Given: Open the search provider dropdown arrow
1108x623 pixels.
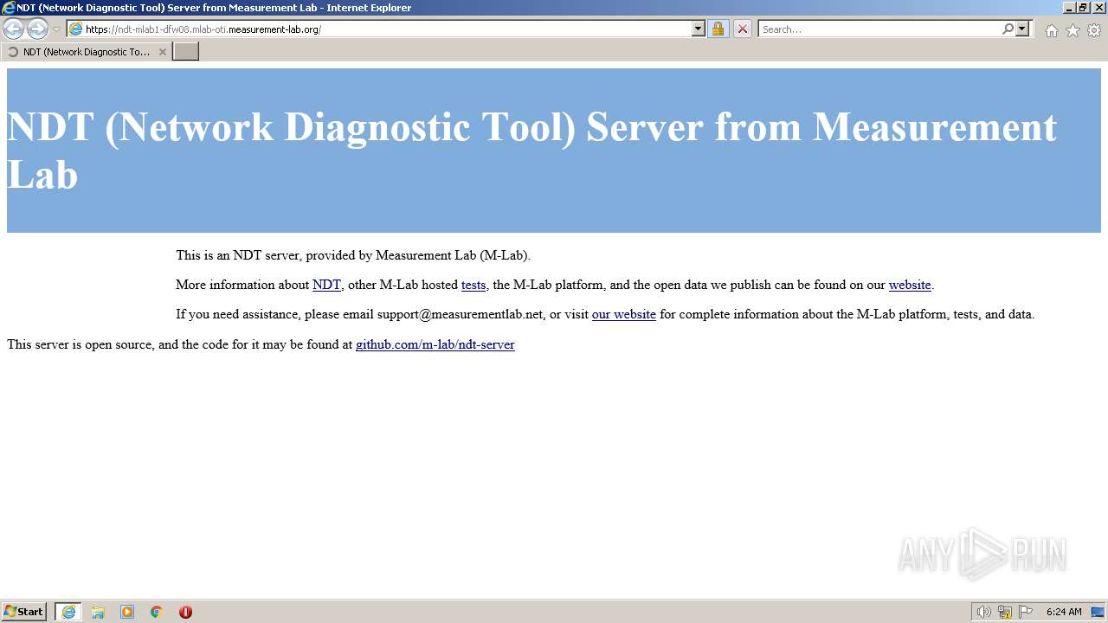Looking at the screenshot, I should click(1022, 29).
